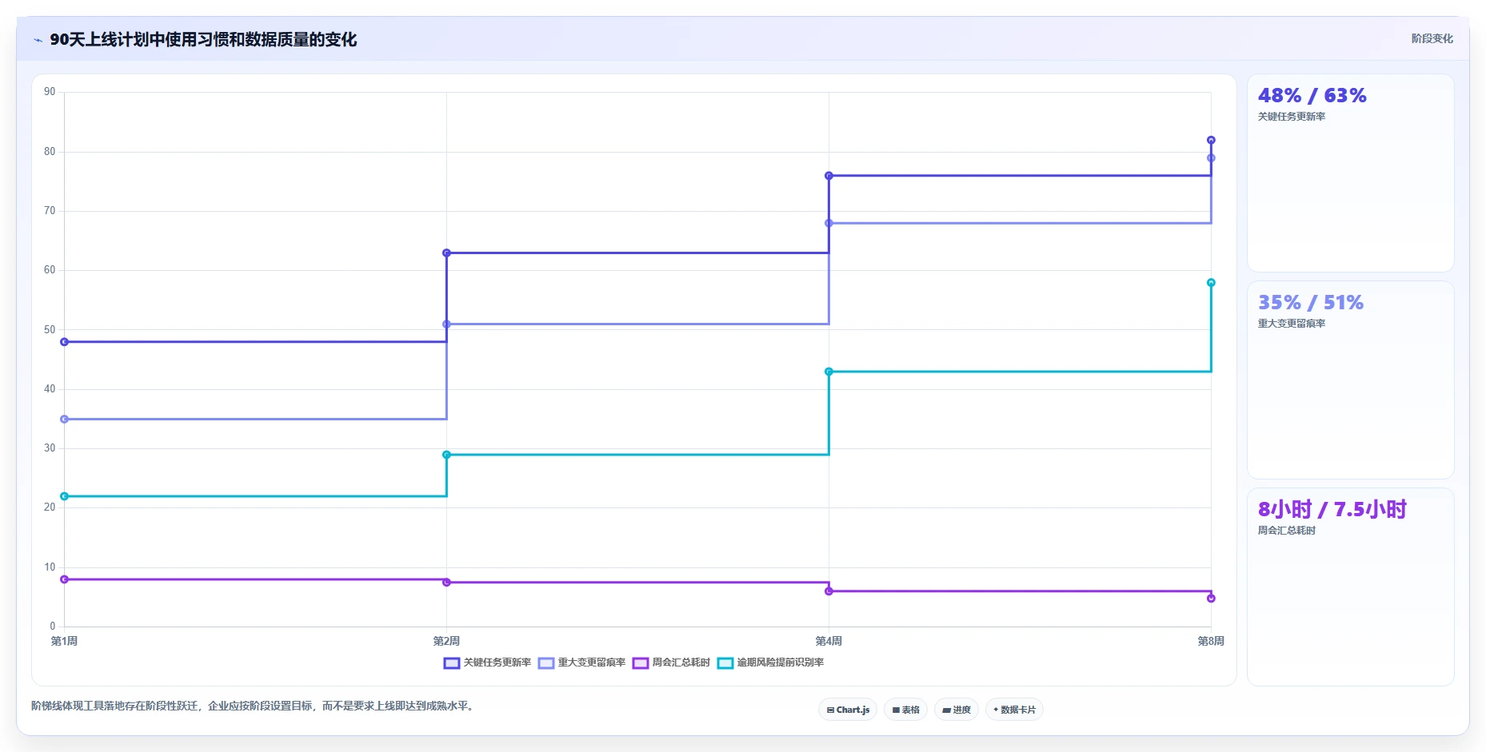Select the 关键任务更新率 point at 第4周
Screen dimensions: 1486x752
829,176
